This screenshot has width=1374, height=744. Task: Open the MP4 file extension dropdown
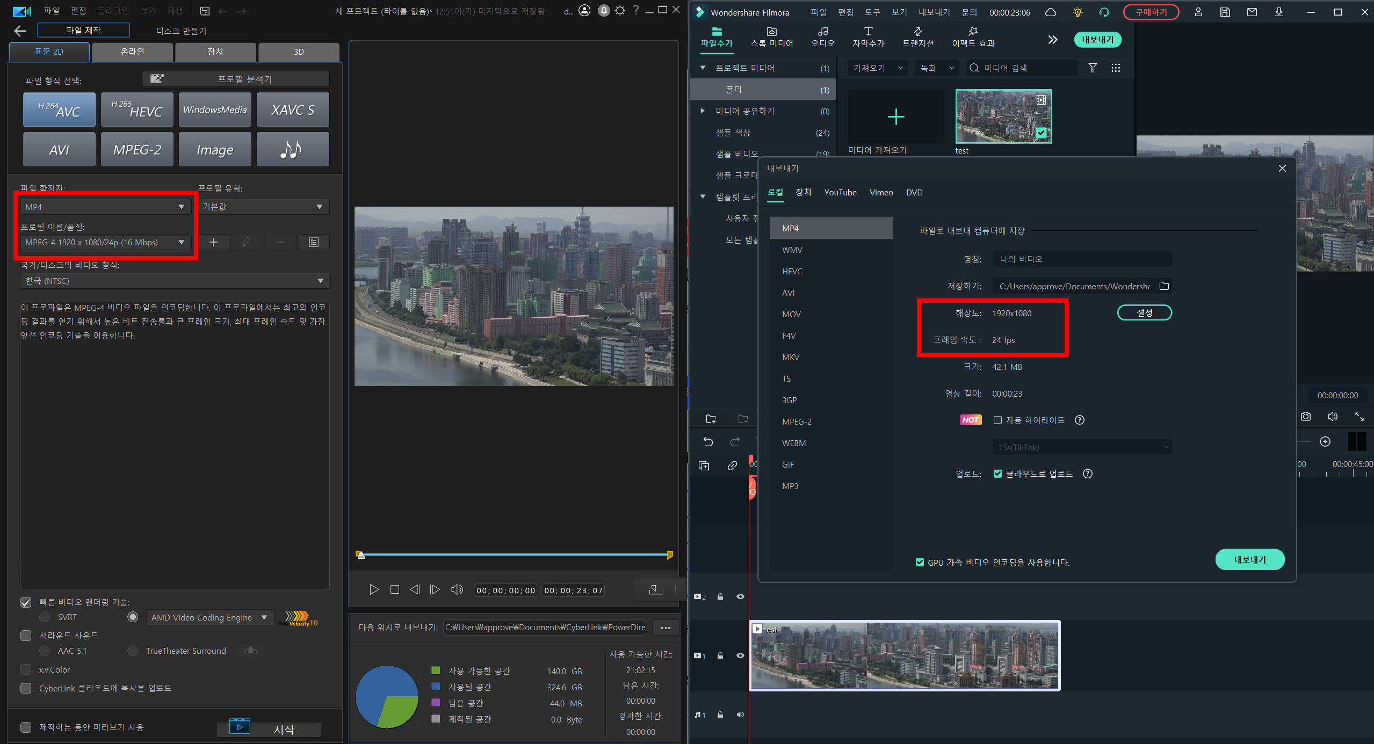(105, 207)
